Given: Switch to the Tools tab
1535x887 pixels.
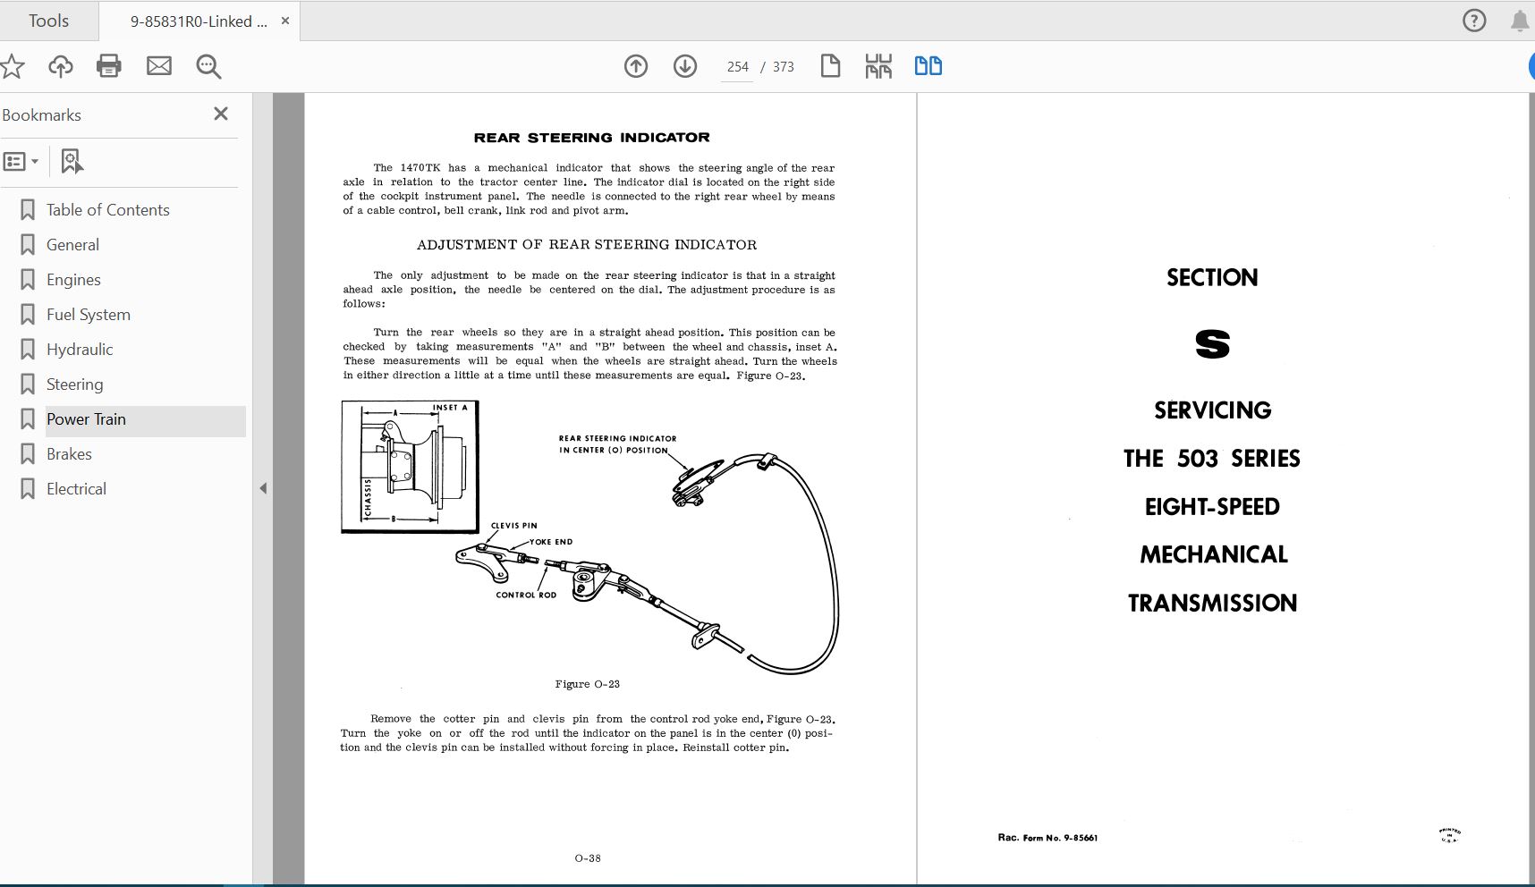Looking at the screenshot, I should [x=49, y=20].
